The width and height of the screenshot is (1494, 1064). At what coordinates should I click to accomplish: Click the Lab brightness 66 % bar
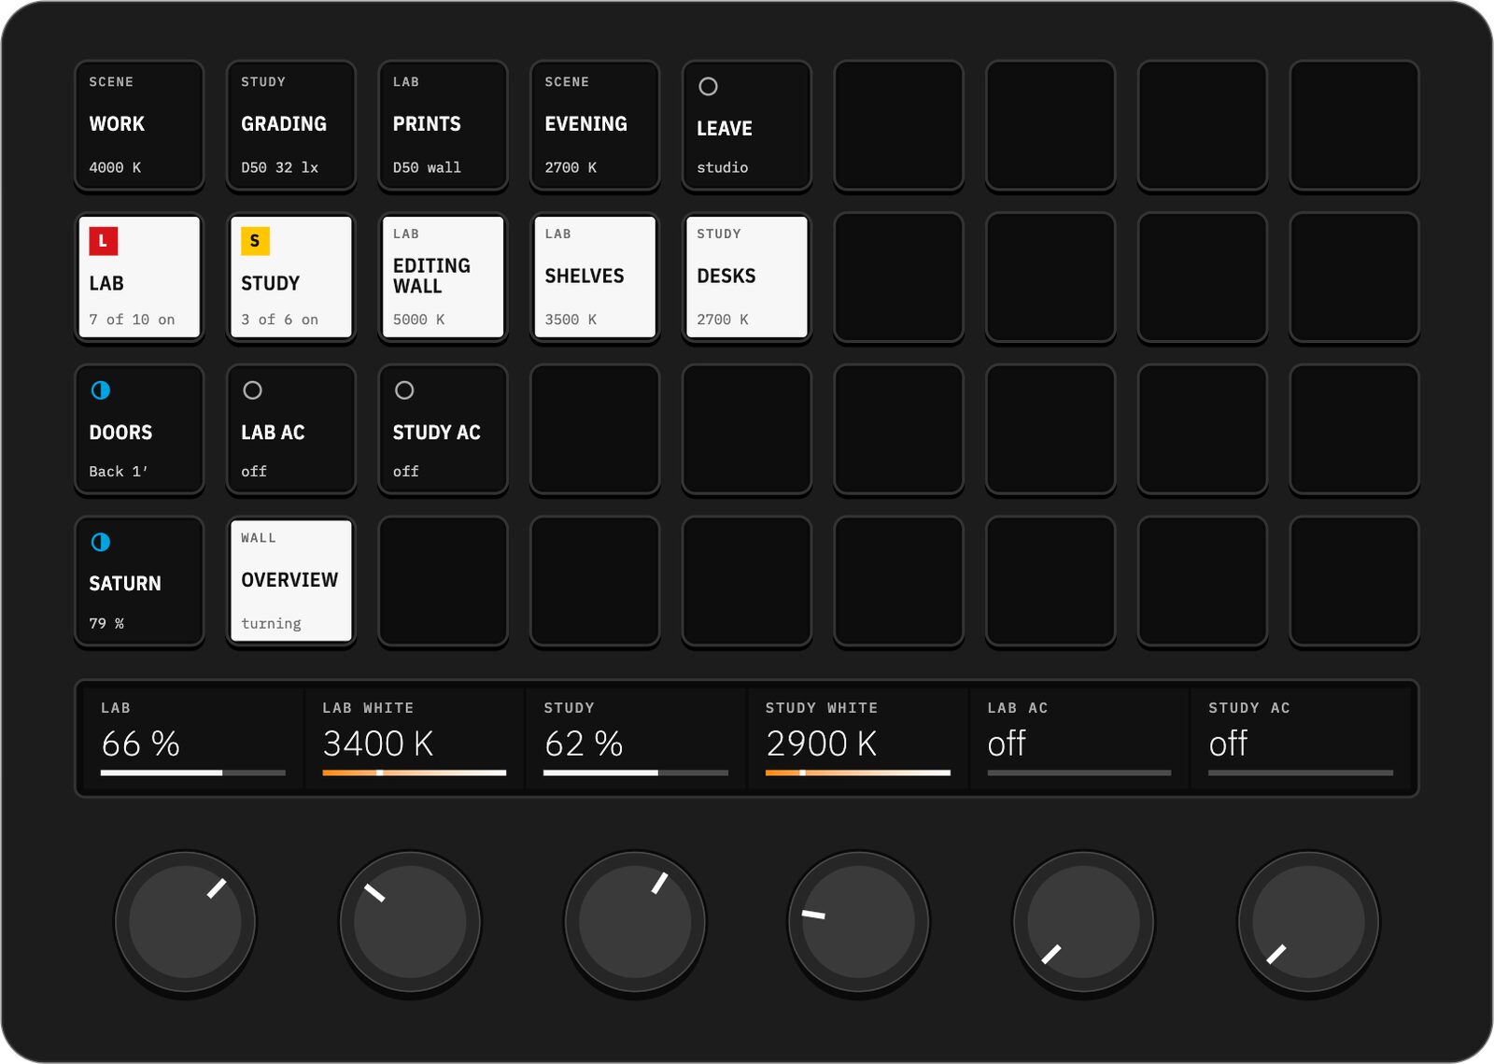pos(193,773)
